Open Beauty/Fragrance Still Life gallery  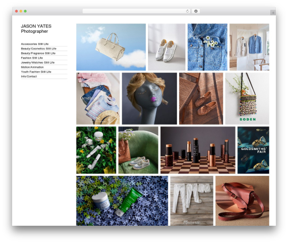coord(38,53)
